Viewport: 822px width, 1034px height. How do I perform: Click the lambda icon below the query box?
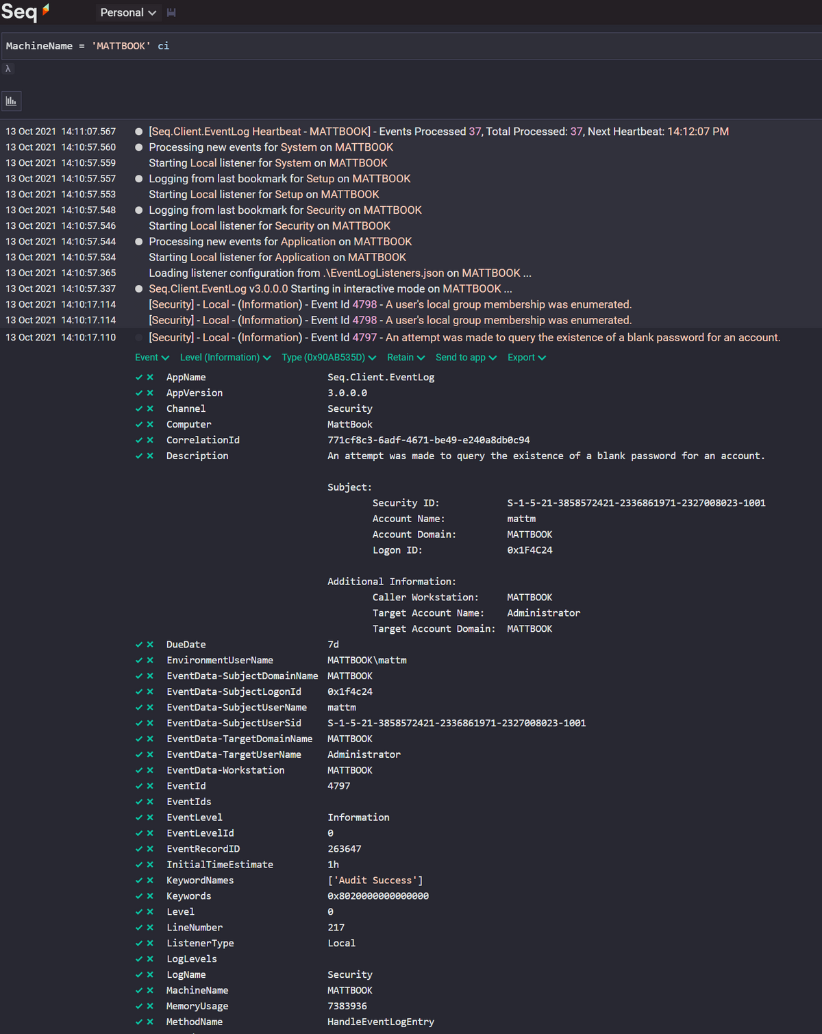coord(8,69)
